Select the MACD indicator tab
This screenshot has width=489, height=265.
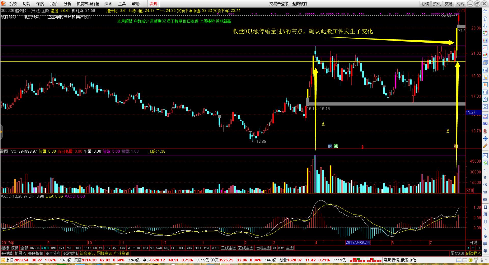pos(45,248)
